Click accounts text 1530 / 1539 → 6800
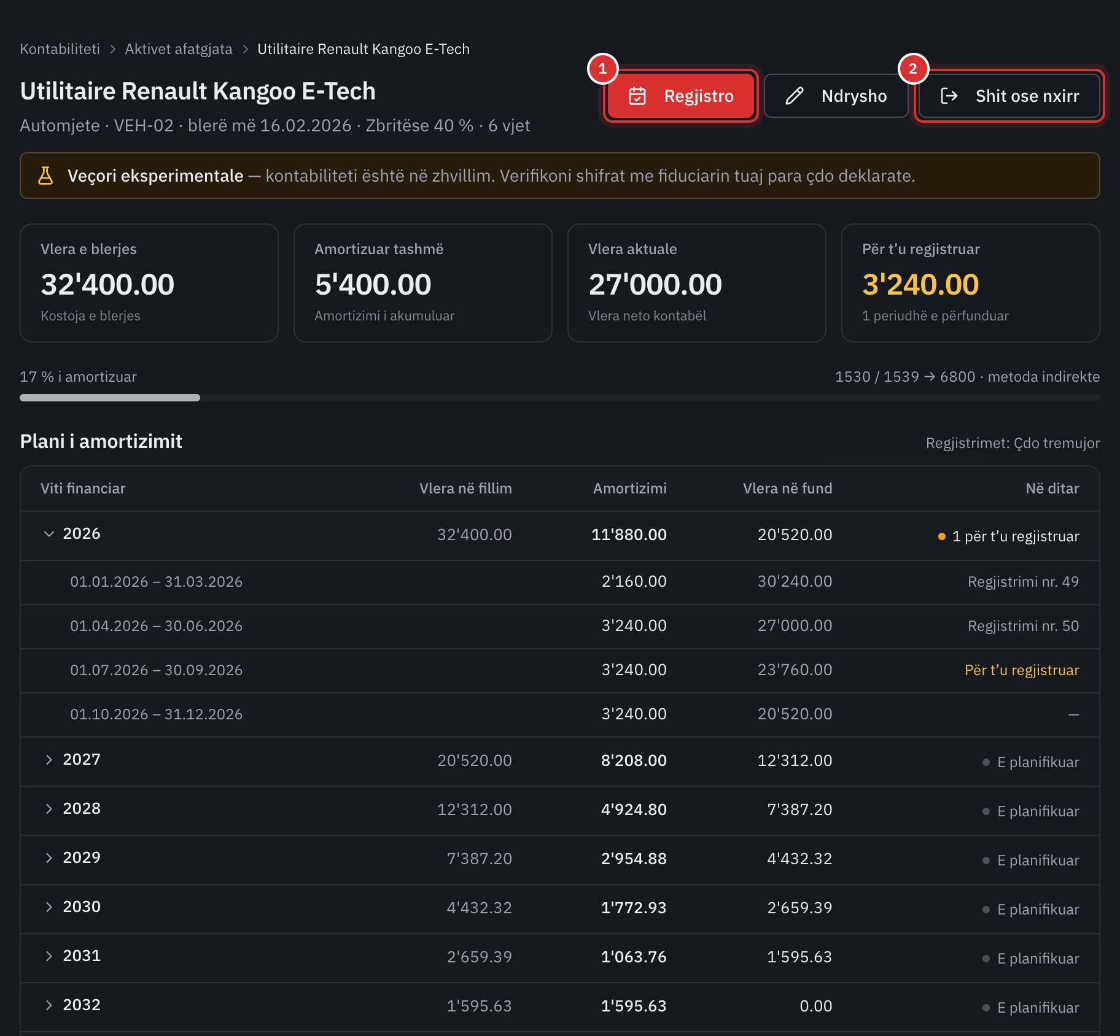 tap(905, 377)
